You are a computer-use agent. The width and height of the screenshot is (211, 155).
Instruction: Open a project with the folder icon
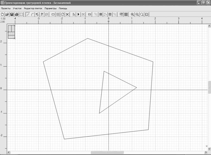click(x=7, y=14)
